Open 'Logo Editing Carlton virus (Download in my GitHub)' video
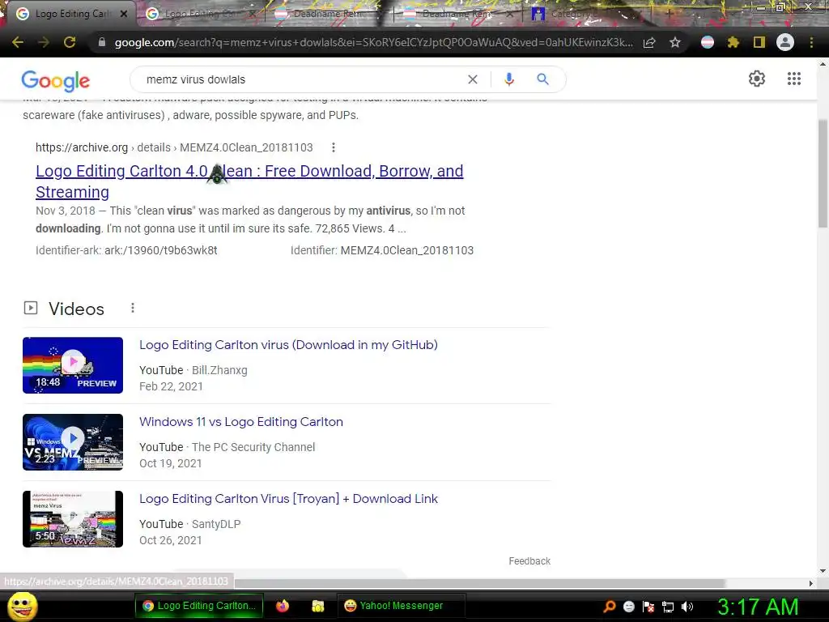829x622 pixels. [x=288, y=345]
